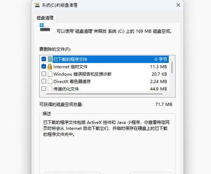Select the Internet 临时文件 list row
The image size is (211, 174).
[104, 67]
